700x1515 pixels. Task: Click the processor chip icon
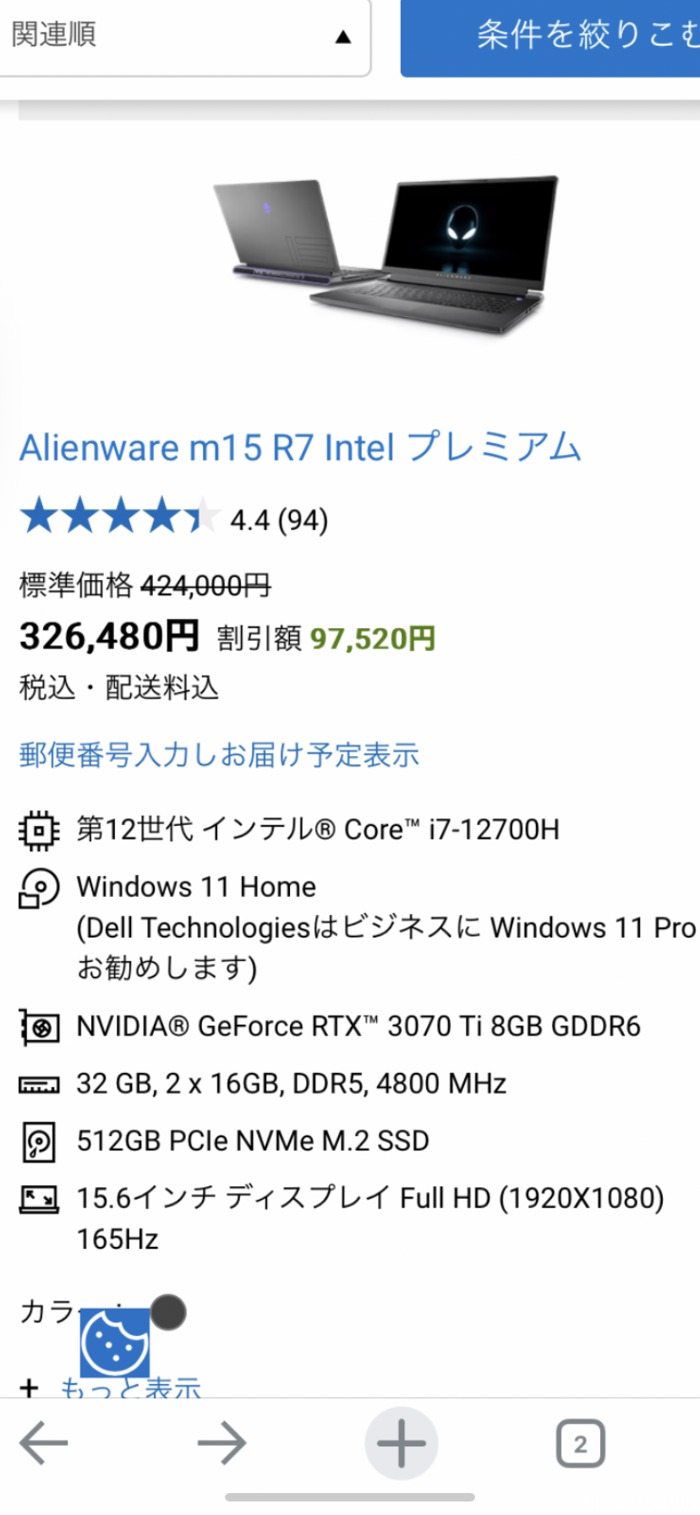pyautogui.click(x=39, y=830)
